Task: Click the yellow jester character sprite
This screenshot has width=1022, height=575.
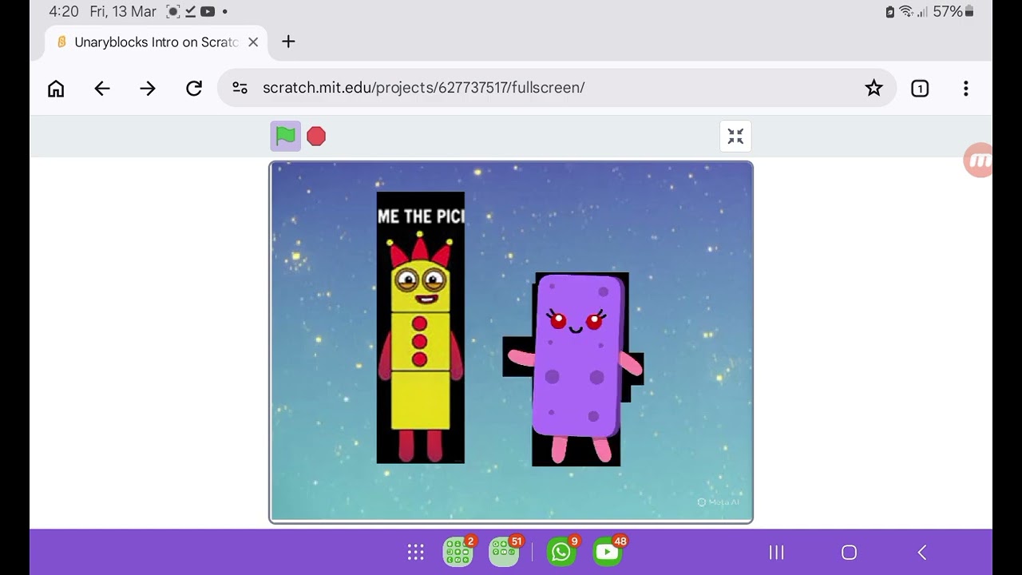Action: (x=420, y=327)
